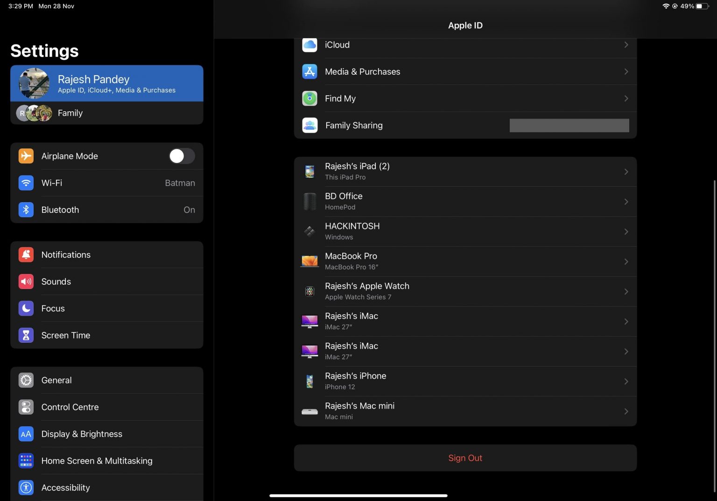Open Notifications settings
Image resolution: width=717 pixels, height=501 pixels.
pyautogui.click(x=107, y=254)
